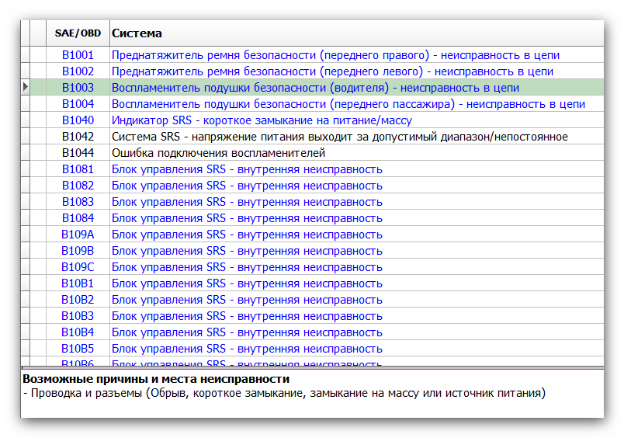Click Индикатор SRS short circuit description
624x438 pixels.
pyautogui.click(x=262, y=120)
